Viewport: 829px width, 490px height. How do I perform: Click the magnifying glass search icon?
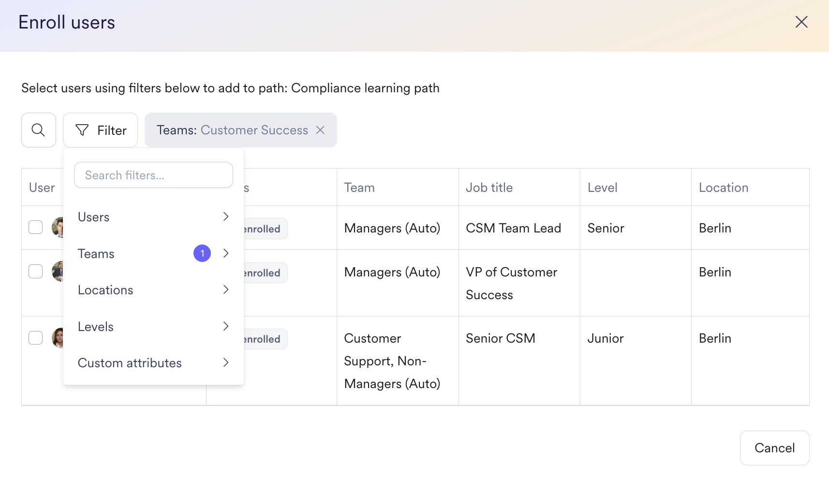tap(39, 130)
